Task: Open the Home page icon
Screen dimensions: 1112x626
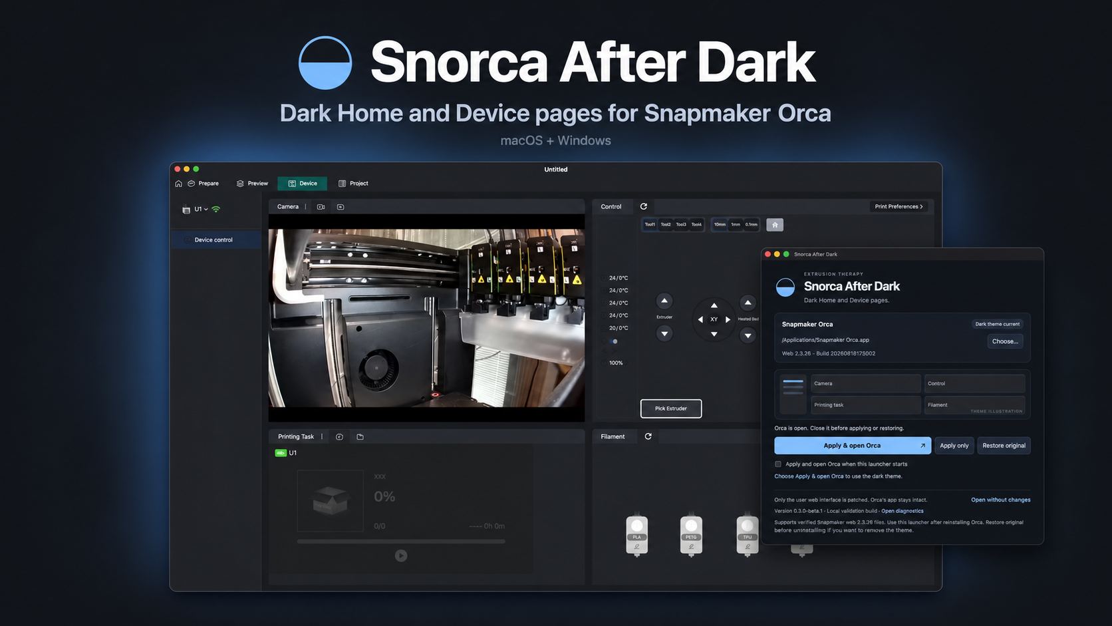Action: [178, 184]
